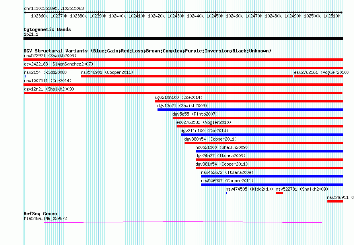Open the dgv5e55 (Pinto2007) label

pyautogui.click(x=195, y=114)
